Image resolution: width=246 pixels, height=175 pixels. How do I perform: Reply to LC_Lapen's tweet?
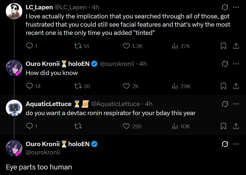(x=29, y=46)
